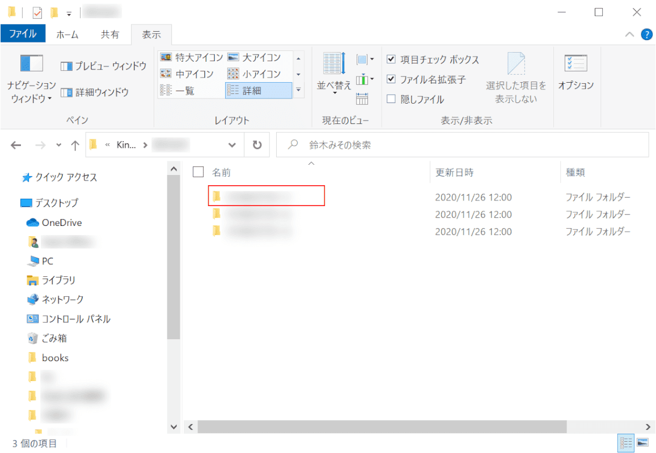
Task: Open Explorer help icon
Action: pos(646,35)
